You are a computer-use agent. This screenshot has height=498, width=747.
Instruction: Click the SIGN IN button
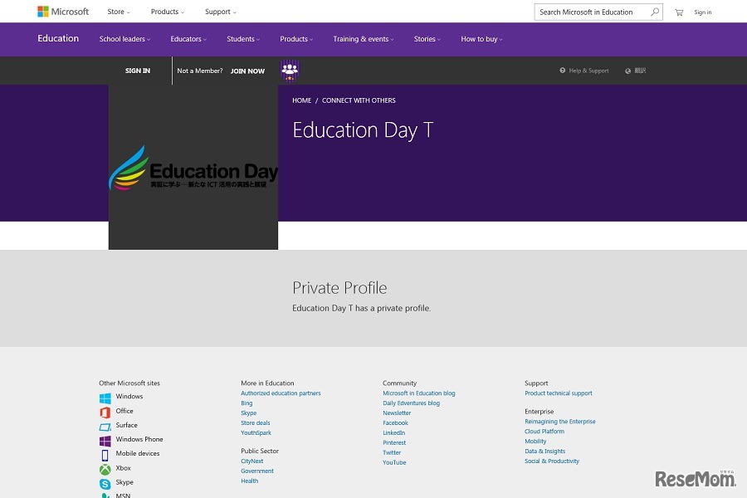click(x=138, y=71)
